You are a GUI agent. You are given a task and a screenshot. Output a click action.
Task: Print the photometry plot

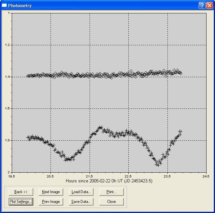coord(111,192)
